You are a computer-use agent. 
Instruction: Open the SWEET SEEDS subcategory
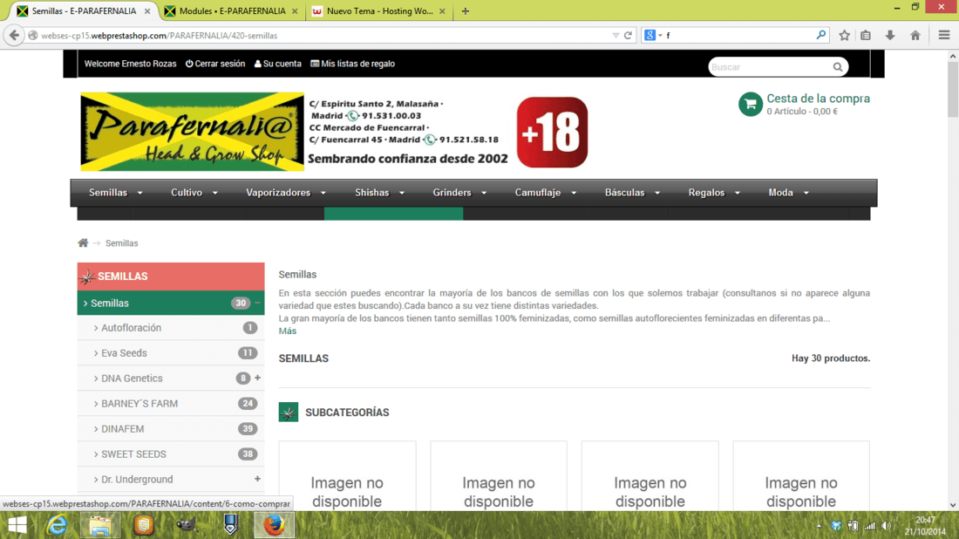click(133, 454)
